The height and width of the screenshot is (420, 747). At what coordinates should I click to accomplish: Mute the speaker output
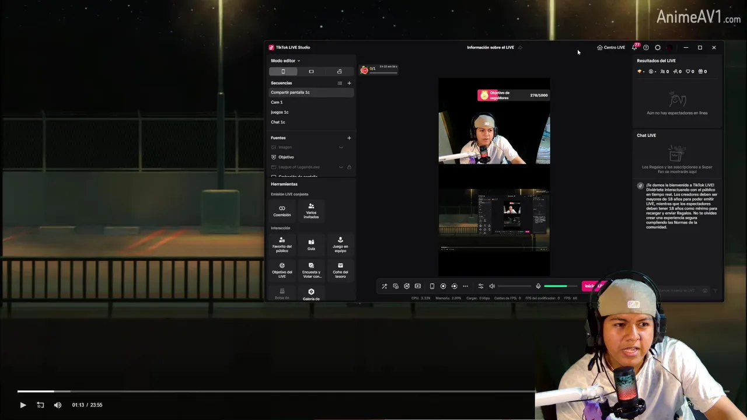pos(492,286)
